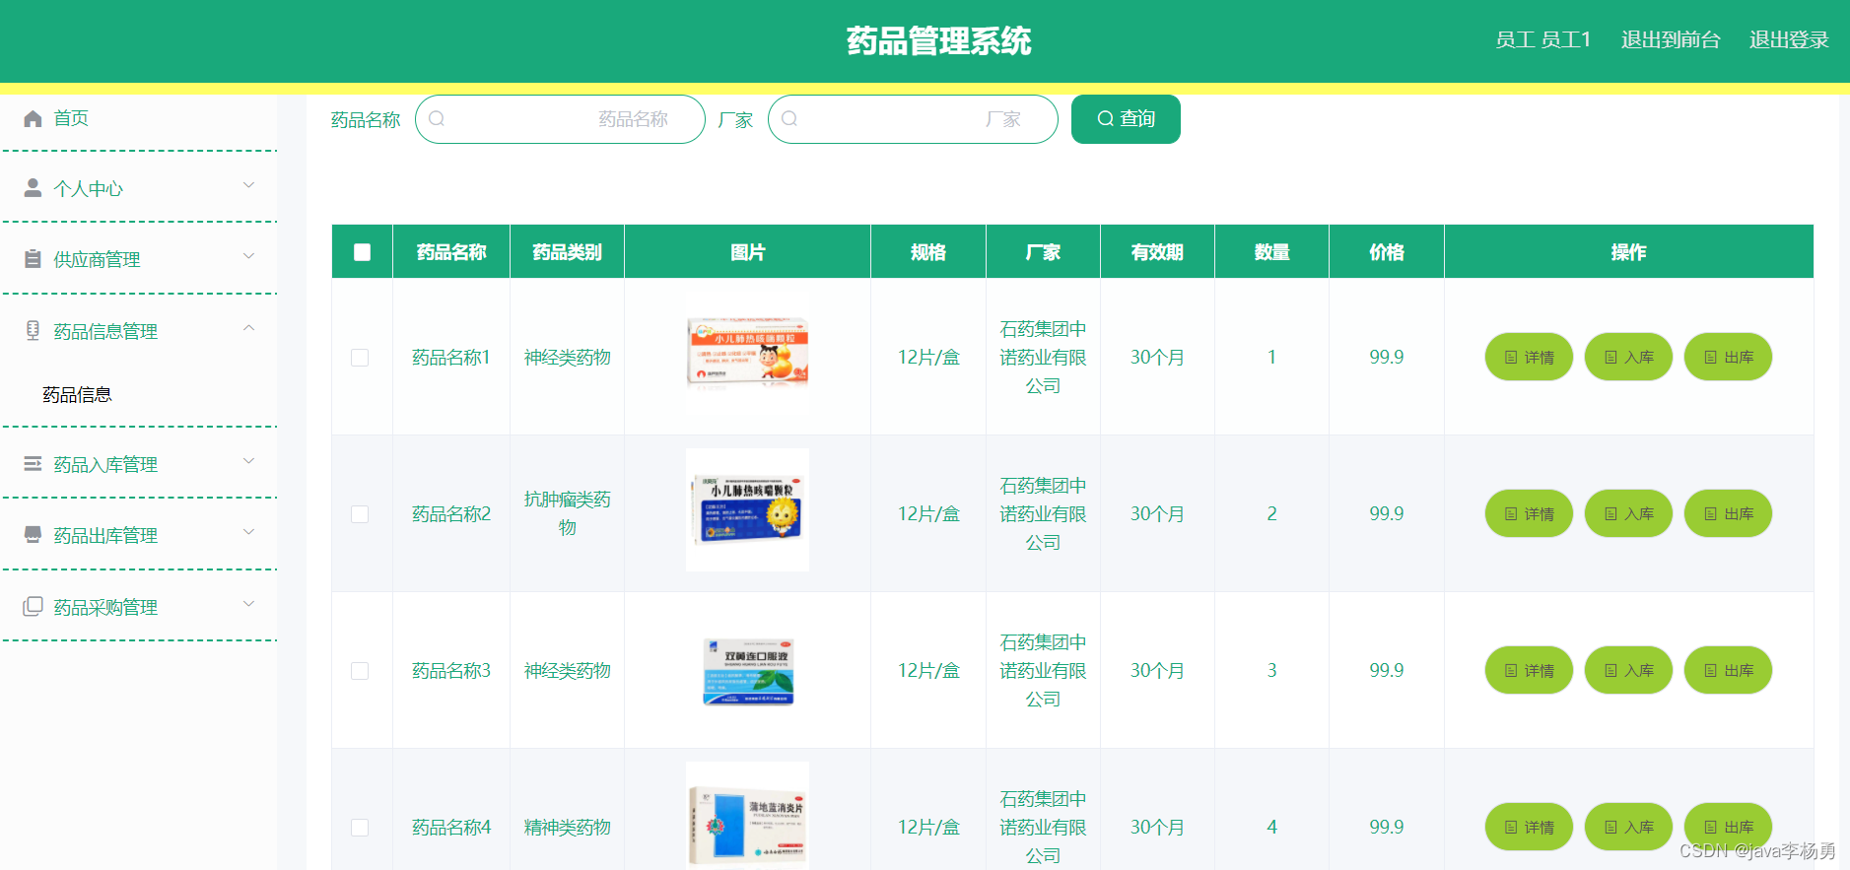
Task: Click the 药品类别 column header
Action: click(567, 252)
